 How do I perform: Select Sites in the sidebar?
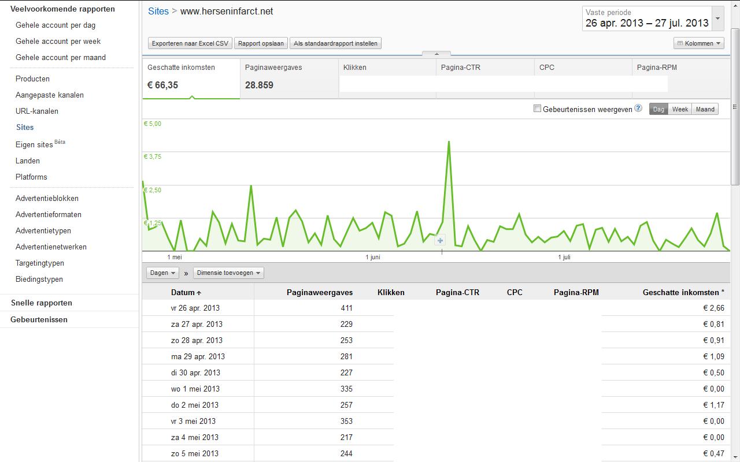pos(25,127)
